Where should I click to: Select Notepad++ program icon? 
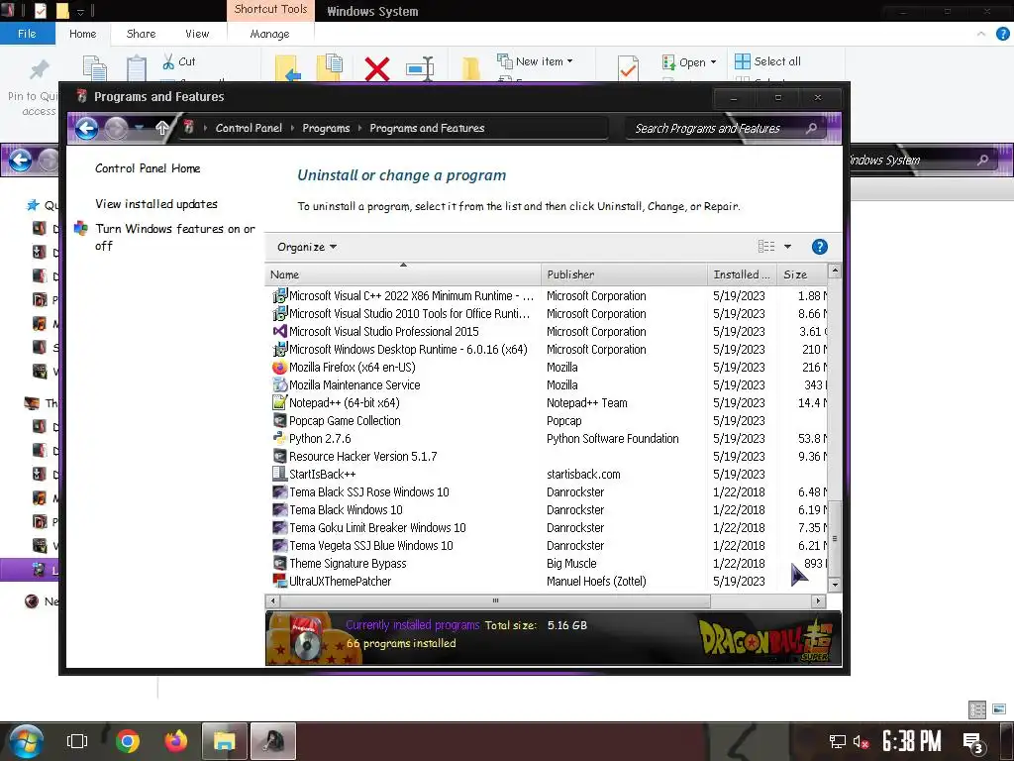point(279,402)
